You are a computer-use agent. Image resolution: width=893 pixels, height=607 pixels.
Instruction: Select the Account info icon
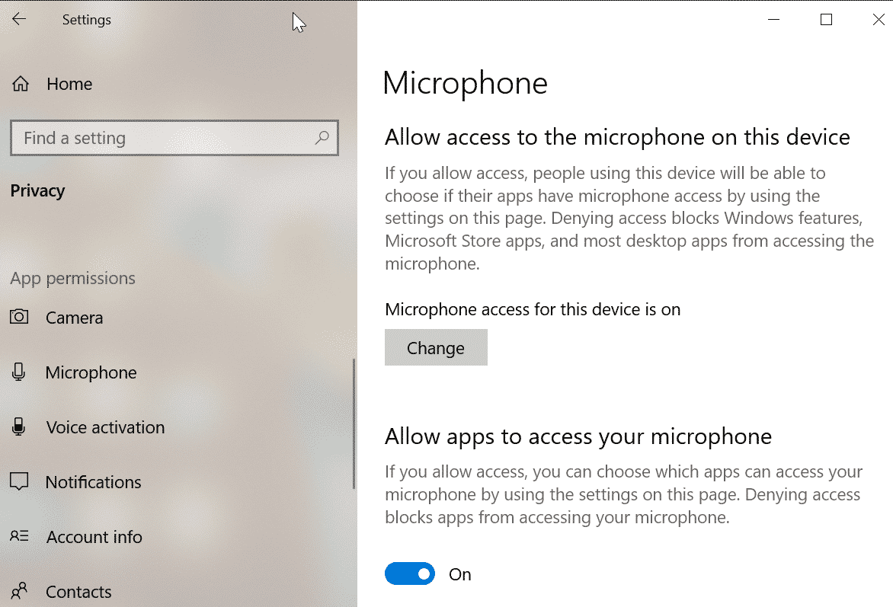coord(19,536)
